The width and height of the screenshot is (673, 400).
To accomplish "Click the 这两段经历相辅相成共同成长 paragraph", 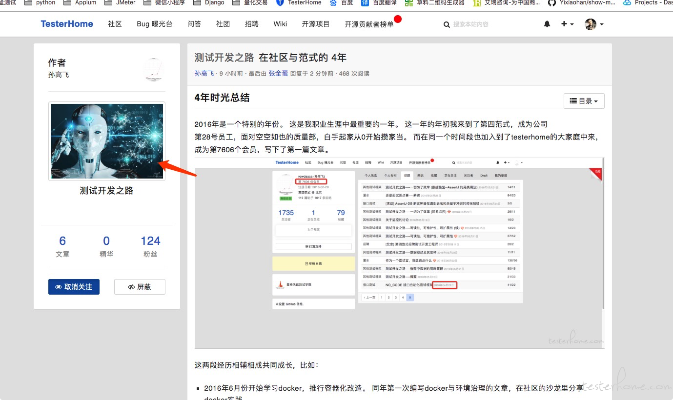I will click(256, 365).
